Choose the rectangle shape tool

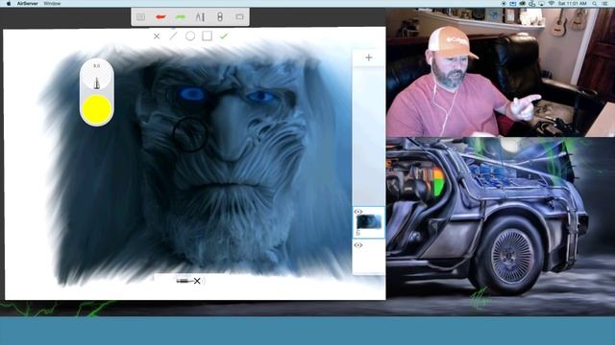coord(208,36)
